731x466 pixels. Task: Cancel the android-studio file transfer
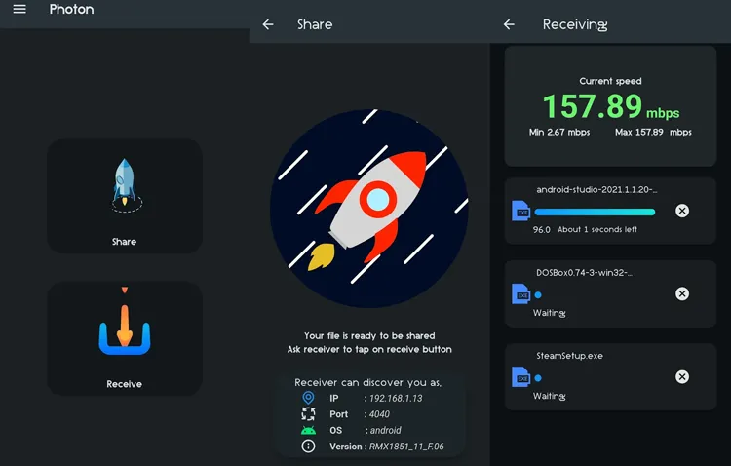pos(682,211)
